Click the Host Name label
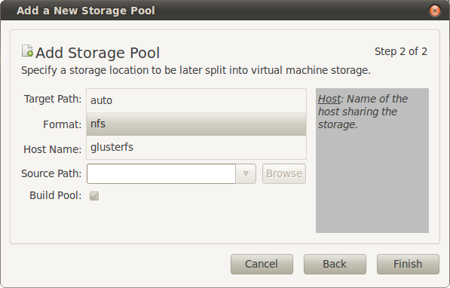This screenshot has width=450, height=288. click(53, 149)
